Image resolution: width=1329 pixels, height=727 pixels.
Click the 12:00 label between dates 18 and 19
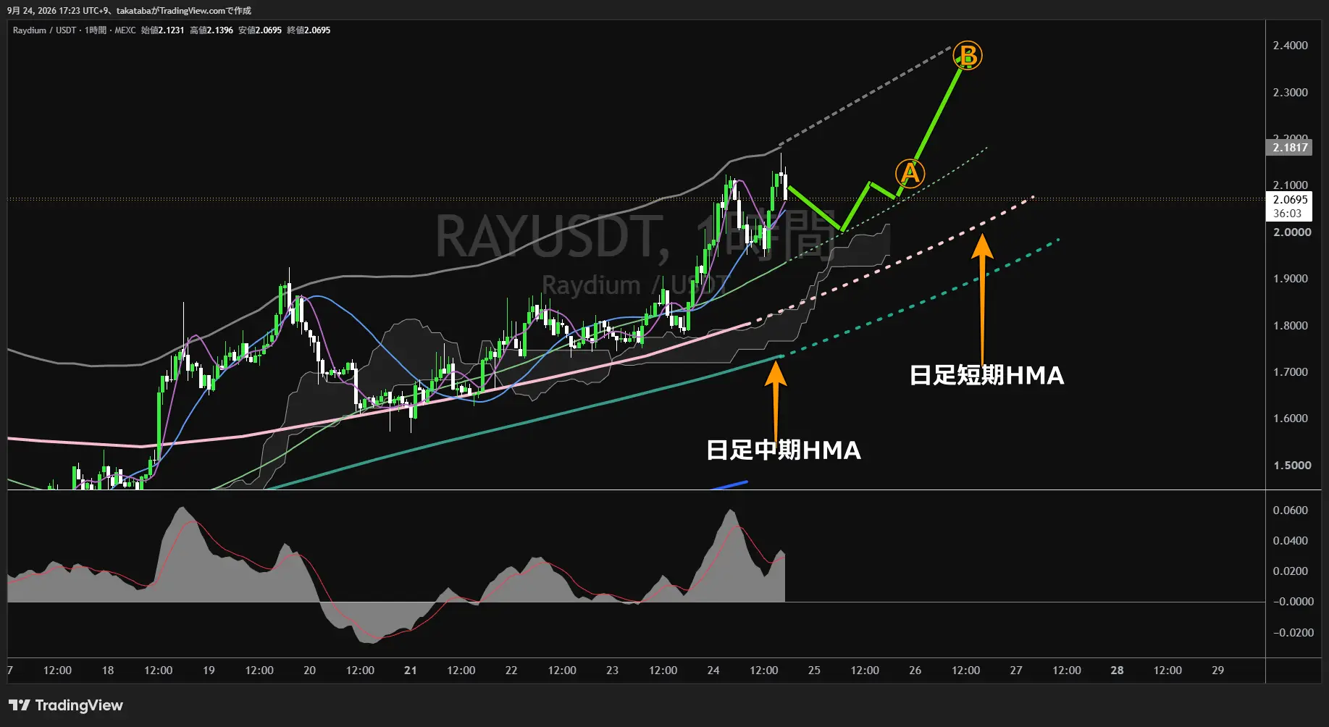[158, 671]
